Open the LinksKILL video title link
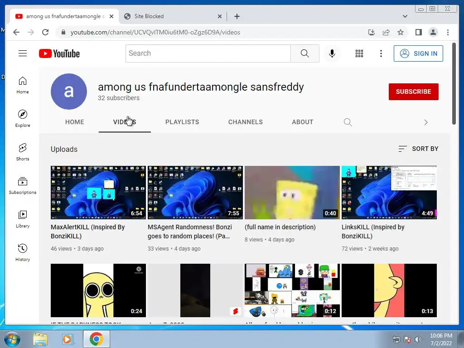 373,232
